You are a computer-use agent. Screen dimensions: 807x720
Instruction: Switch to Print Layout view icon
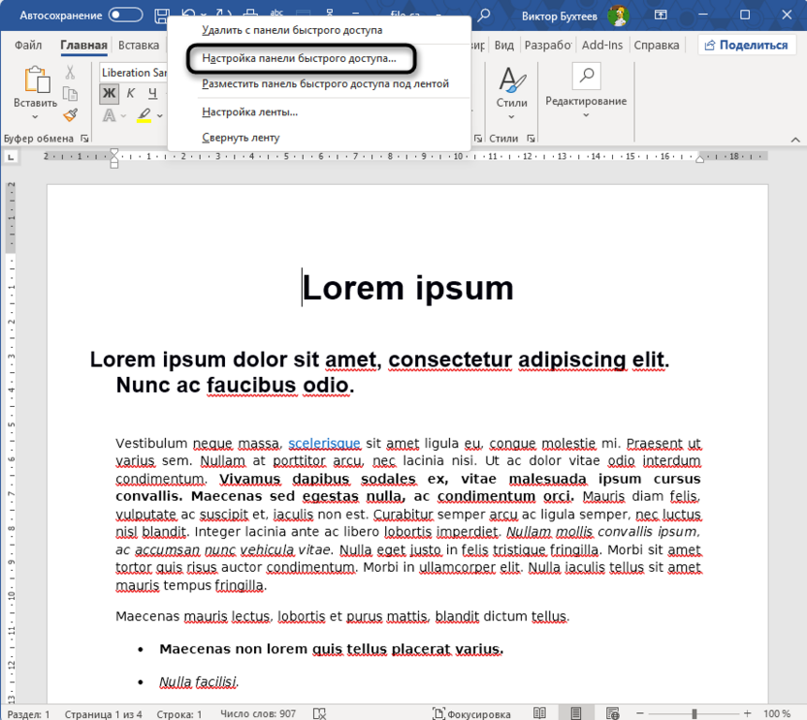click(576, 714)
